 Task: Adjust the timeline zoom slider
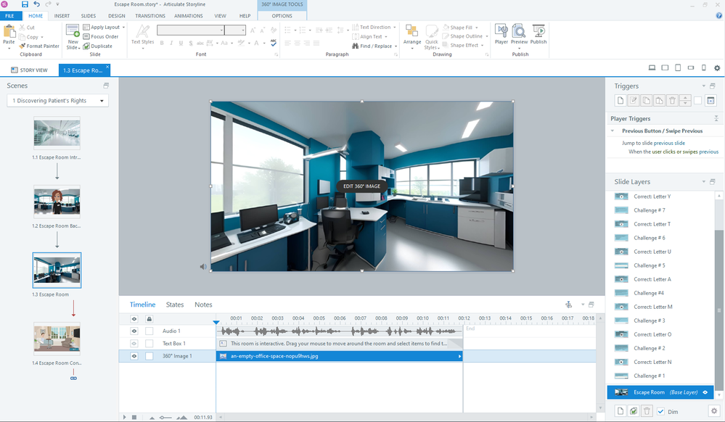(x=167, y=418)
